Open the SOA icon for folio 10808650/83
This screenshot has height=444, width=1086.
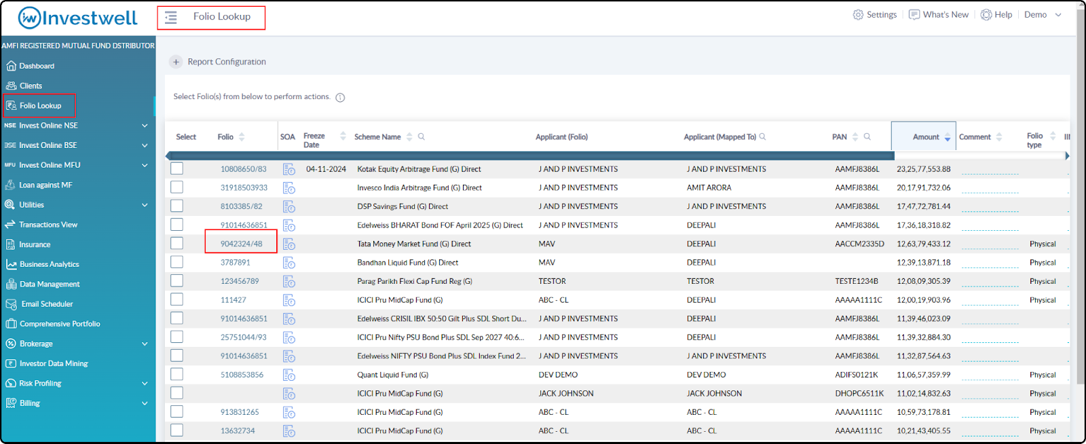click(x=289, y=170)
